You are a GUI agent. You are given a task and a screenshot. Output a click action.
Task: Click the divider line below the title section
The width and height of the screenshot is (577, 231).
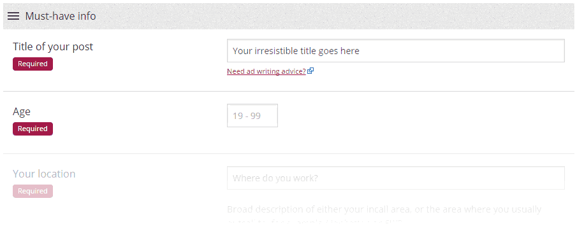click(288, 91)
